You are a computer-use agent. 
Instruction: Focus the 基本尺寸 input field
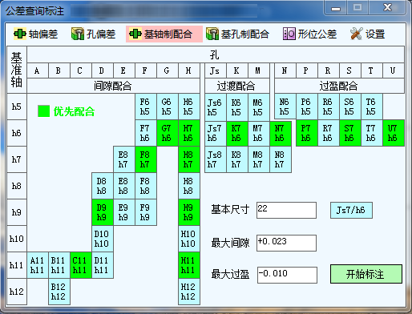click(286, 210)
